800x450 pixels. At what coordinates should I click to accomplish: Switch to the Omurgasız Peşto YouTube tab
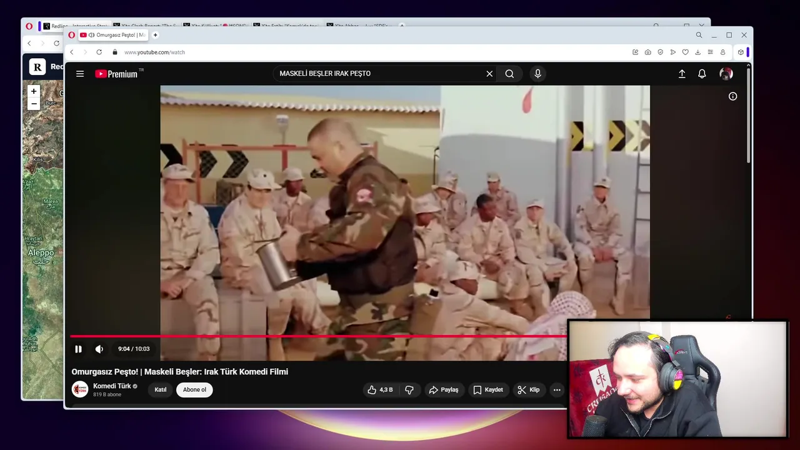tap(112, 35)
